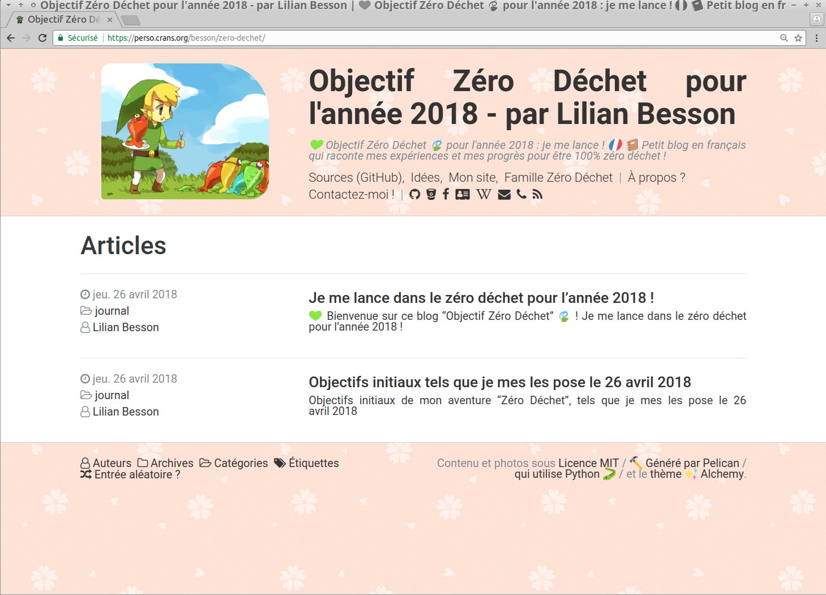Open Lilian Besson author link of second article
The height and width of the screenshot is (595, 826).
(126, 412)
